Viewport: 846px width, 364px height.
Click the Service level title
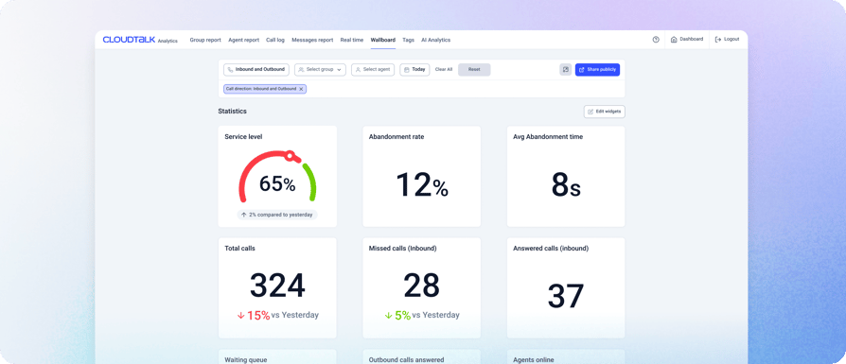tap(243, 137)
